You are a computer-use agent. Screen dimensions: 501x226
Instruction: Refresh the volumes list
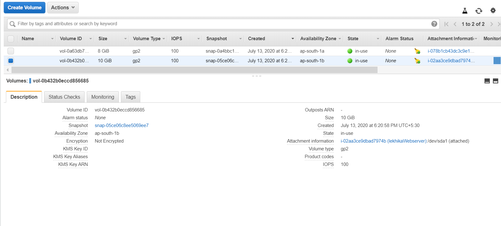click(479, 11)
